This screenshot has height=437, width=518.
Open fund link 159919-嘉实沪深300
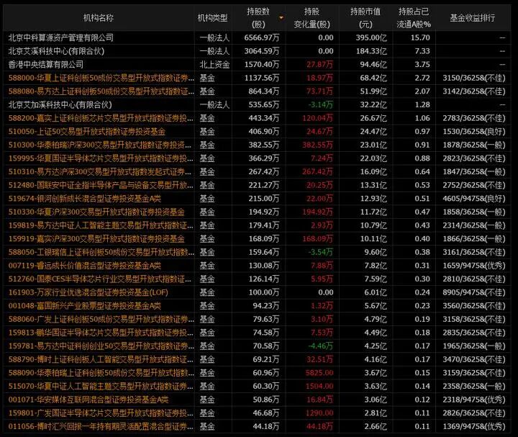96,239
